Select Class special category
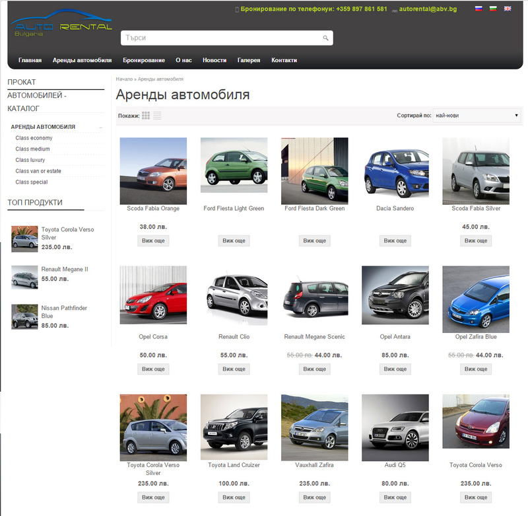Screen dimensions: 528x516 pos(32,182)
